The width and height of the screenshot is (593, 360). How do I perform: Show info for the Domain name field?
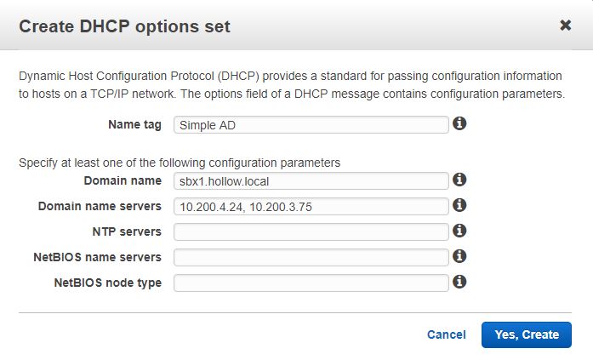pos(459,180)
